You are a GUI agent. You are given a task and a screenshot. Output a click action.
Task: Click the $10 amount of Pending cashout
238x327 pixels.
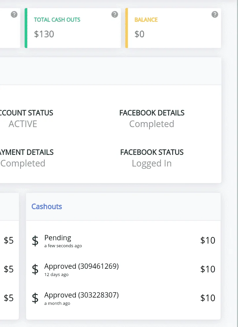click(208, 241)
